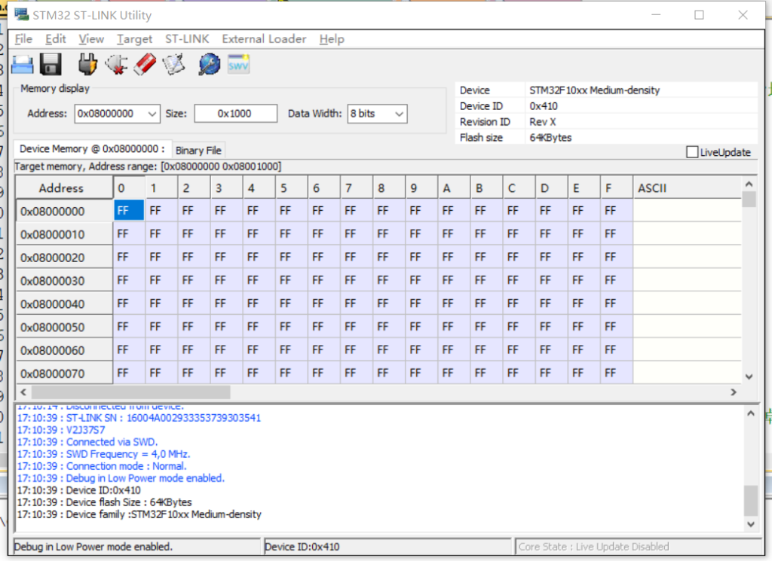Click the Open file toolbar icon
Image resolution: width=772 pixels, height=561 pixels.
[x=22, y=65]
